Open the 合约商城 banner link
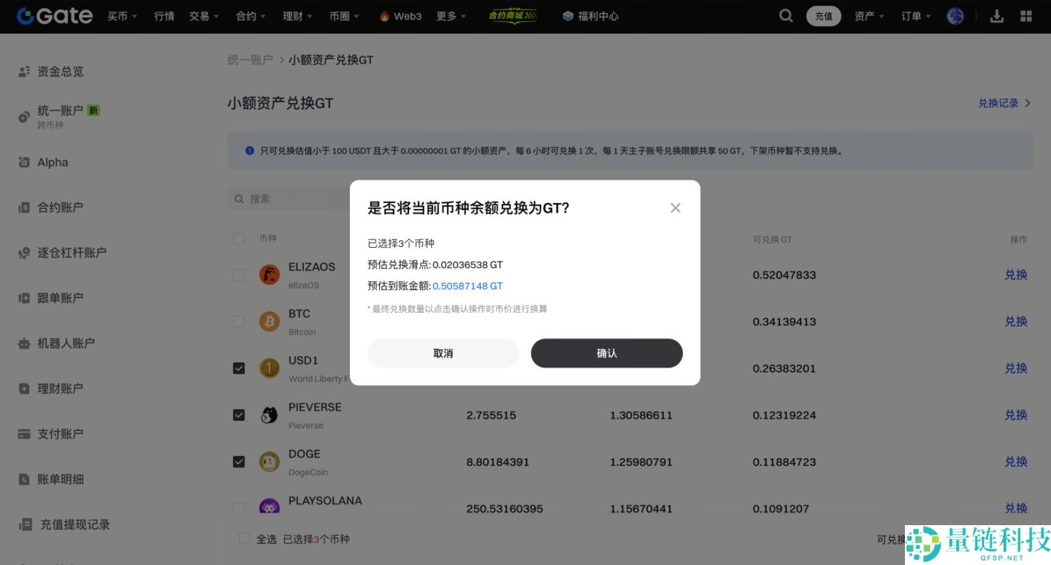Viewport: 1051px width, 565px height. tap(513, 16)
